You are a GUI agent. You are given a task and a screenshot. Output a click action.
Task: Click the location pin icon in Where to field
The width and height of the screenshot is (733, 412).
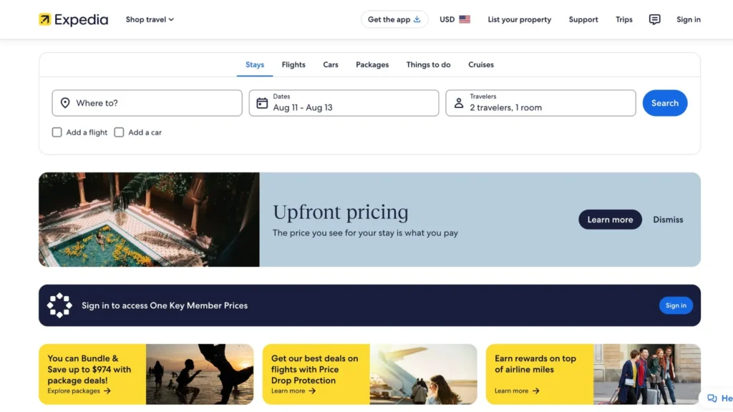pos(65,102)
